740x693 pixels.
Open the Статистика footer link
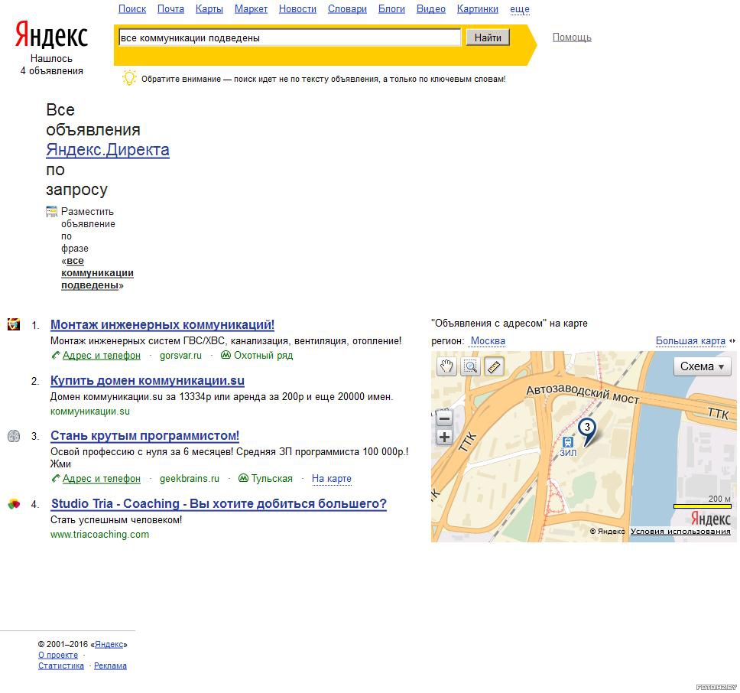point(61,666)
